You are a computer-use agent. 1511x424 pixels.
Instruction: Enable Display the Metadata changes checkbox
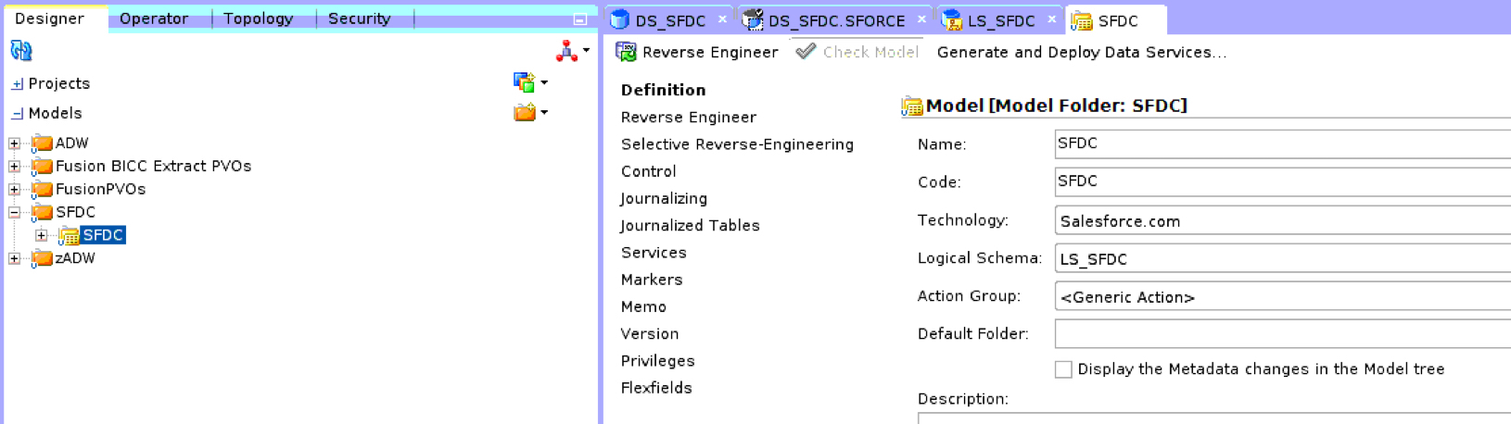coord(1063,369)
